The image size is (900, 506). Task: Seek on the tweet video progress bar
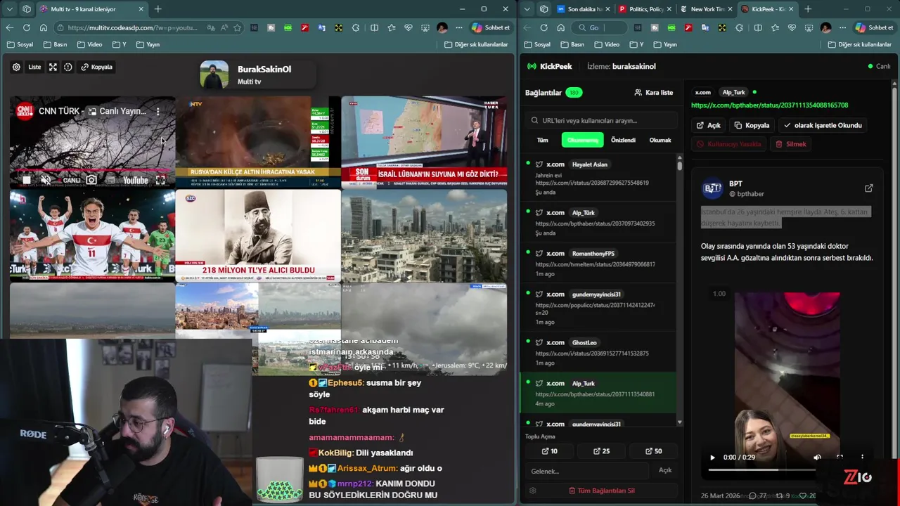[x=777, y=469]
